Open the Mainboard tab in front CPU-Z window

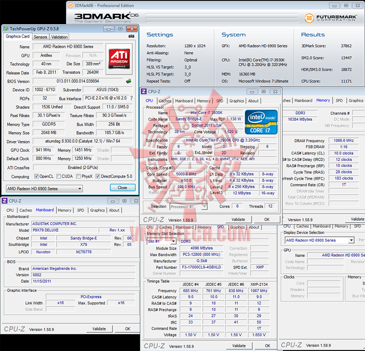pyautogui.click(x=184, y=101)
